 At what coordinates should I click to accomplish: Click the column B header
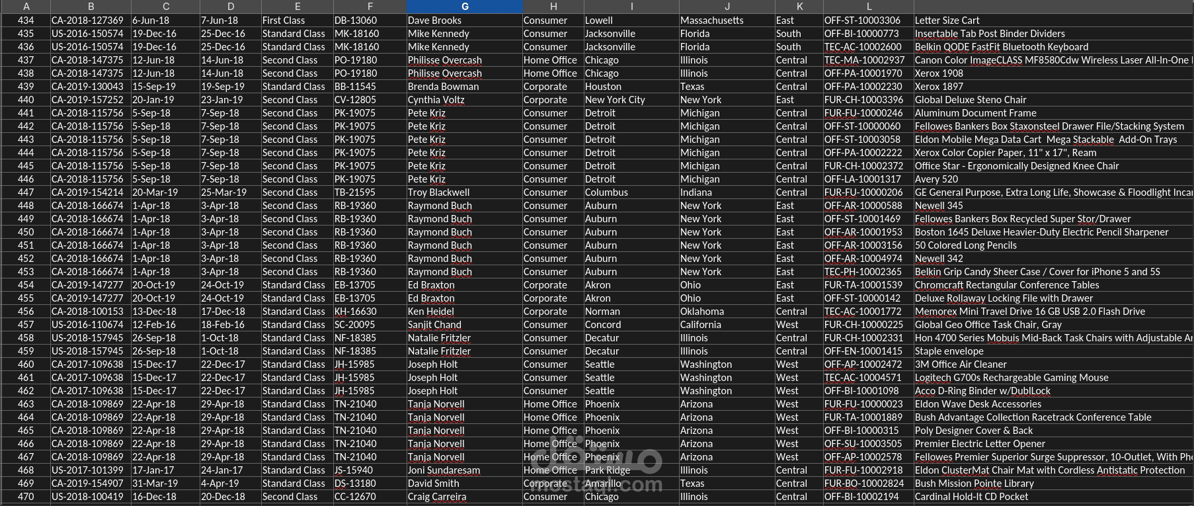(x=91, y=7)
